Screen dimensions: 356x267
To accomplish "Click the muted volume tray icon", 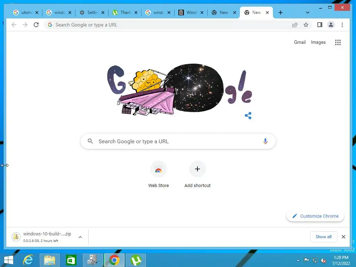I will coord(323,260).
